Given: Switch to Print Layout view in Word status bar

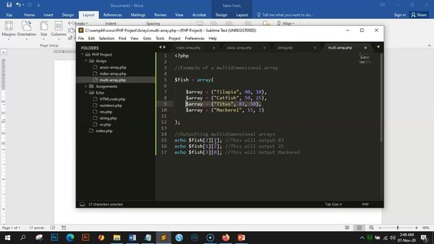Looking at the screenshot, I should [x=359, y=228].
